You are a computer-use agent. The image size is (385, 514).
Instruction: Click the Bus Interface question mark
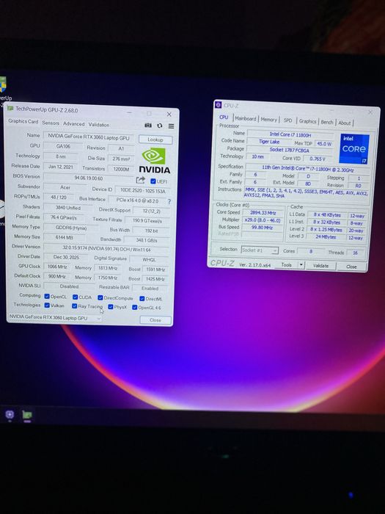pyautogui.click(x=169, y=202)
